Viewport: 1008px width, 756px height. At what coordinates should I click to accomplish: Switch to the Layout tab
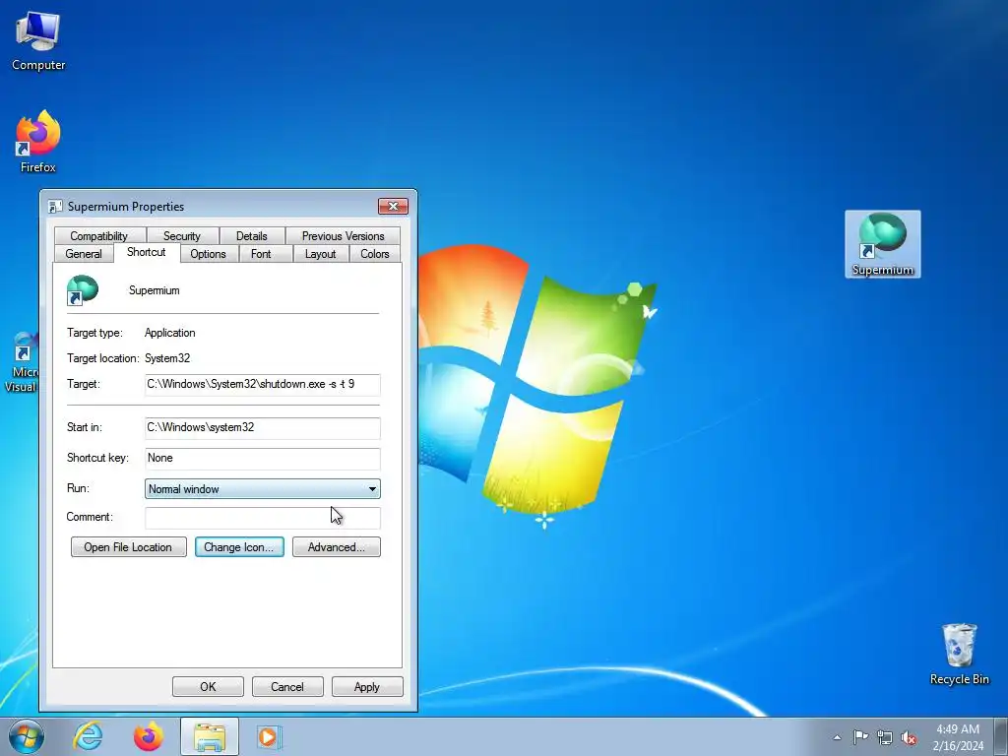point(320,254)
